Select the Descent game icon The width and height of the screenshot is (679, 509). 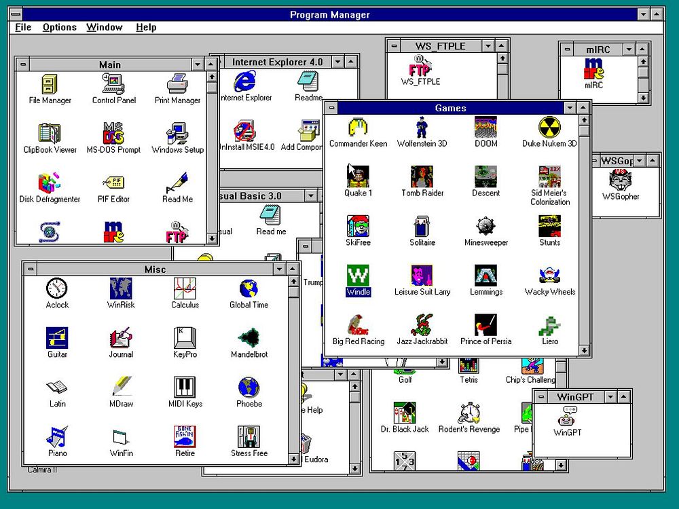click(486, 176)
